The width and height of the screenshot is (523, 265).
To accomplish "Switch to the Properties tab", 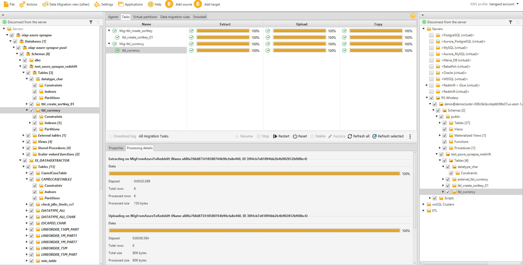I will pos(116,148).
